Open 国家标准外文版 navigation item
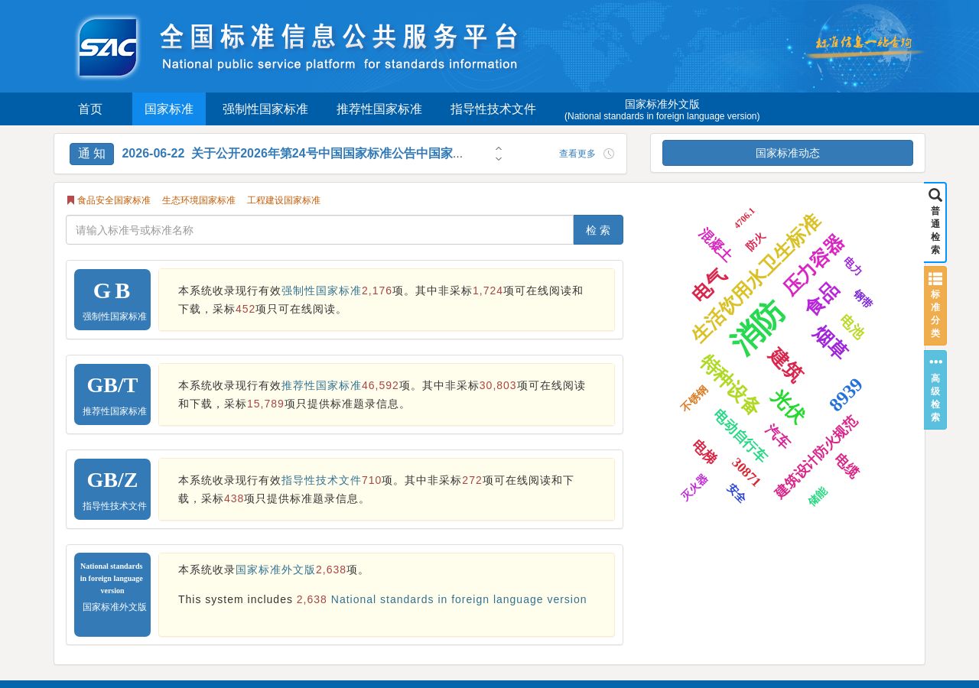This screenshot has height=688, width=979. (x=662, y=109)
